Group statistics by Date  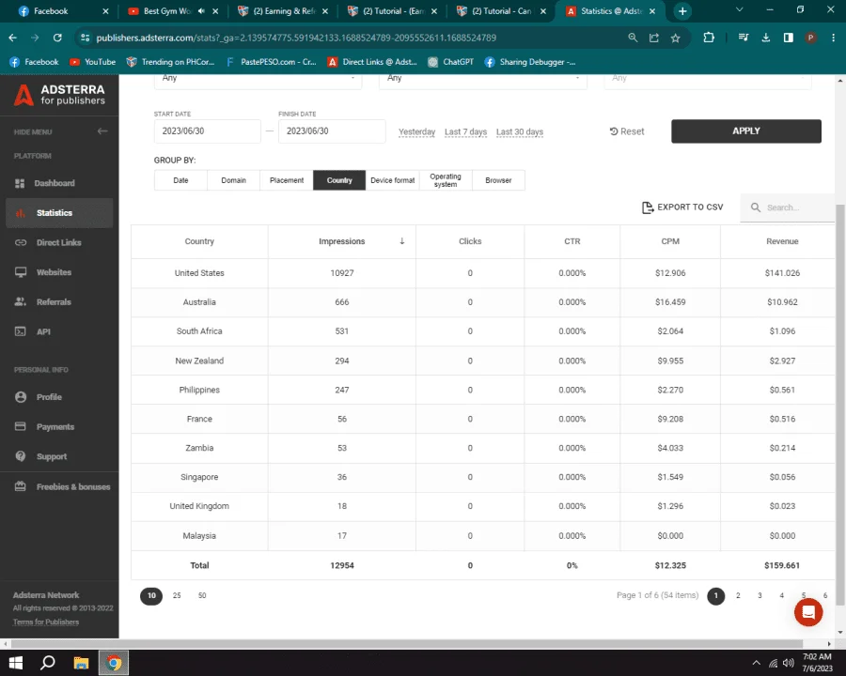(180, 180)
